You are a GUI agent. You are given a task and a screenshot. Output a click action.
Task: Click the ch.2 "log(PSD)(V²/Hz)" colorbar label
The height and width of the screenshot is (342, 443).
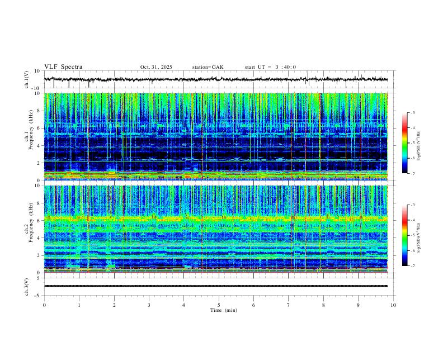click(419, 237)
